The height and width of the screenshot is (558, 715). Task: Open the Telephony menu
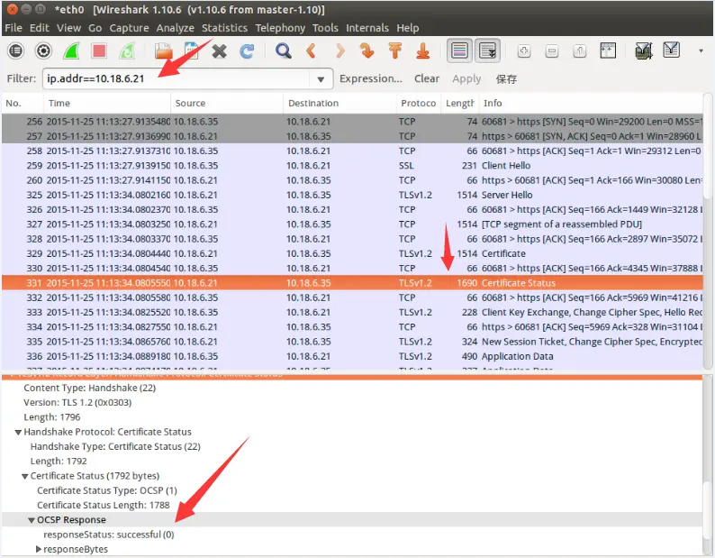click(x=280, y=28)
